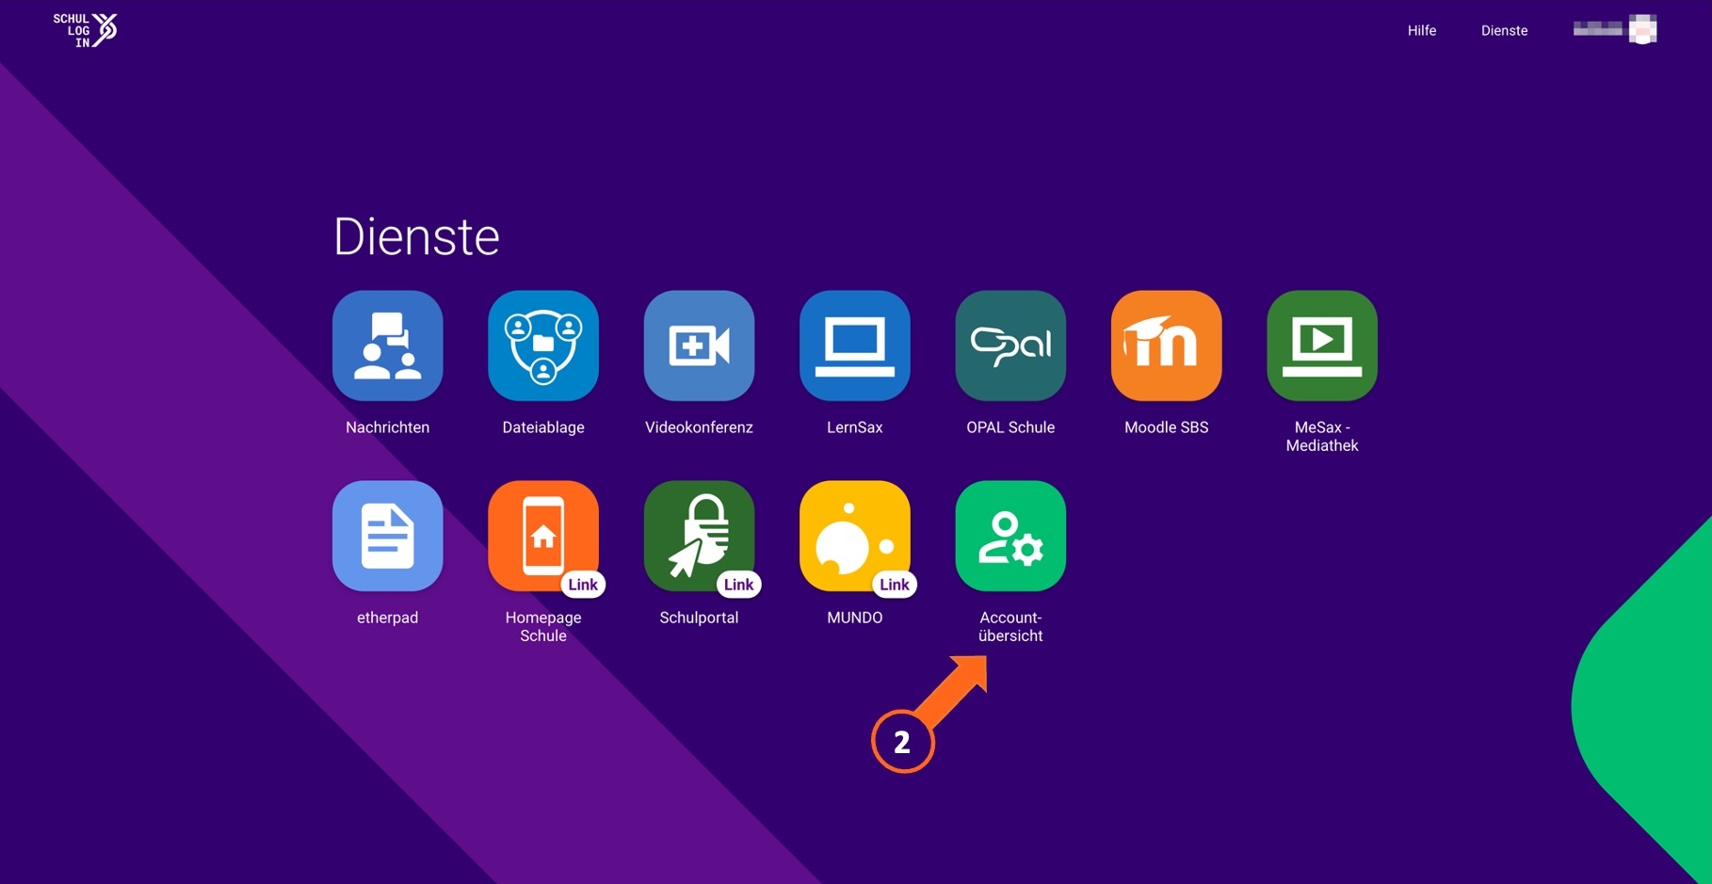Open the OPAL Schule icon
The image size is (1712, 884).
pyautogui.click(x=1010, y=346)
